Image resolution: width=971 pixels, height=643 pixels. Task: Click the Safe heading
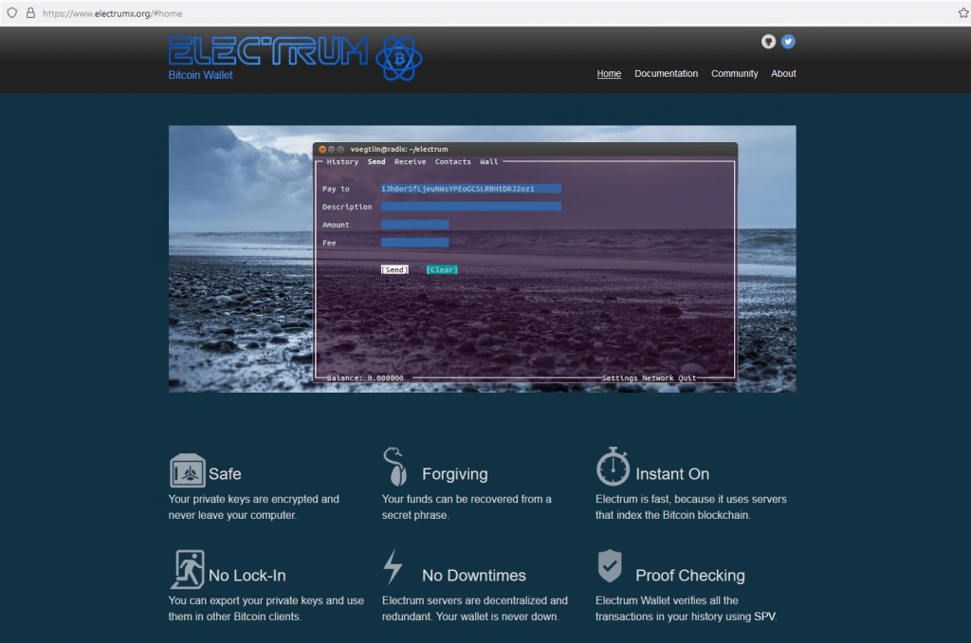(x=225, y=474)
